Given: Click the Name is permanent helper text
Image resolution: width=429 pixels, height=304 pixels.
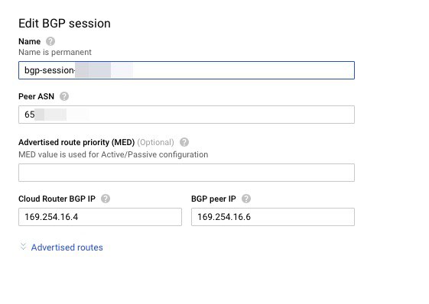Looking at the screenshot, I should tap(55, 52).
